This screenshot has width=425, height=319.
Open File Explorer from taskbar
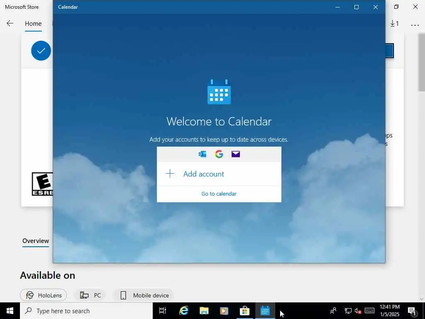pos(204,311)
